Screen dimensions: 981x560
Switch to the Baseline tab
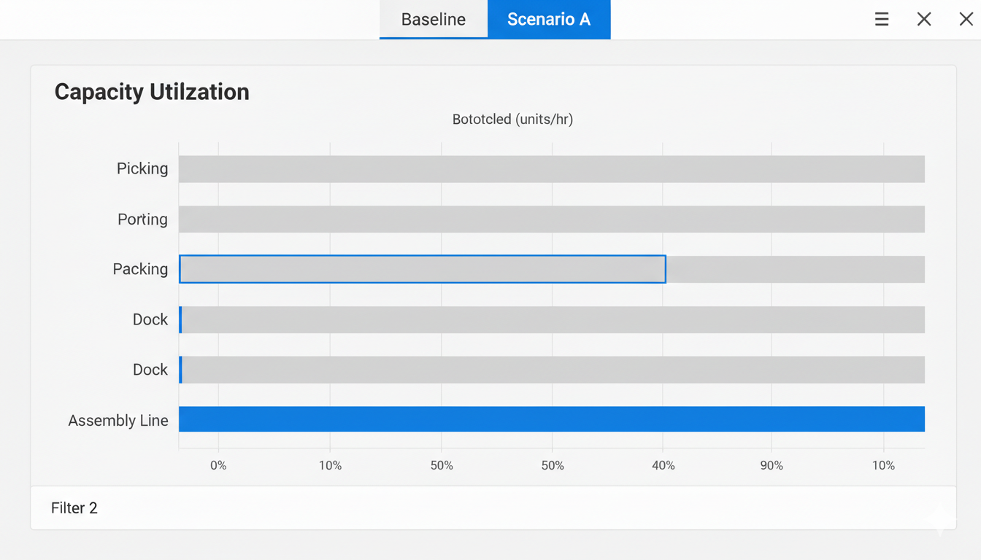434,20
